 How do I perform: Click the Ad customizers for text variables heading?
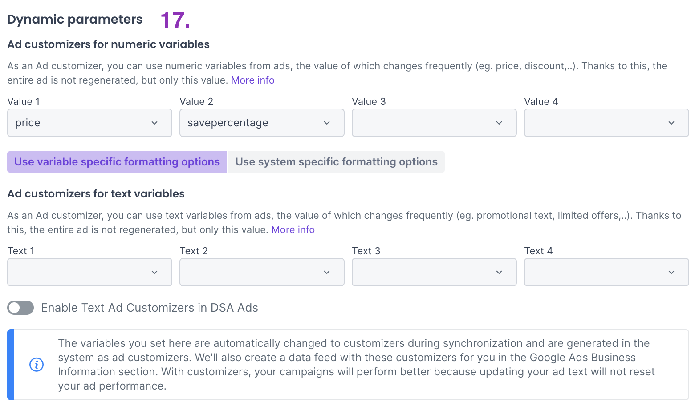click(x=96, y=194)
